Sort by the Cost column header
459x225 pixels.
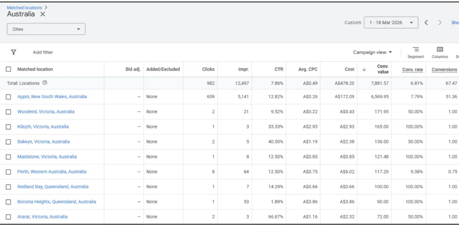tap(350, 69)
